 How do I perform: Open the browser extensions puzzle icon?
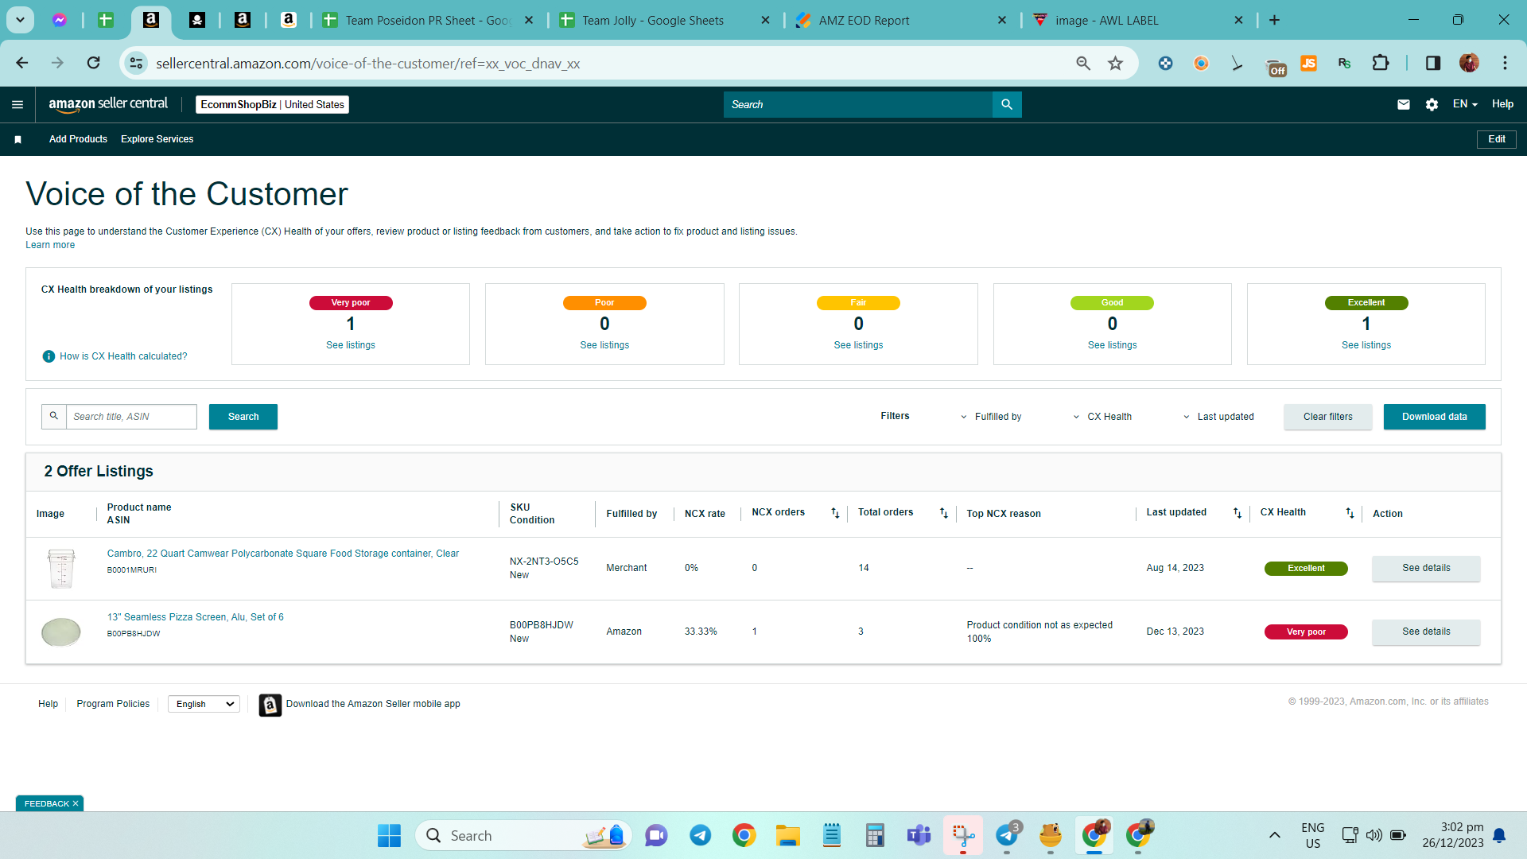[1381, 63]
